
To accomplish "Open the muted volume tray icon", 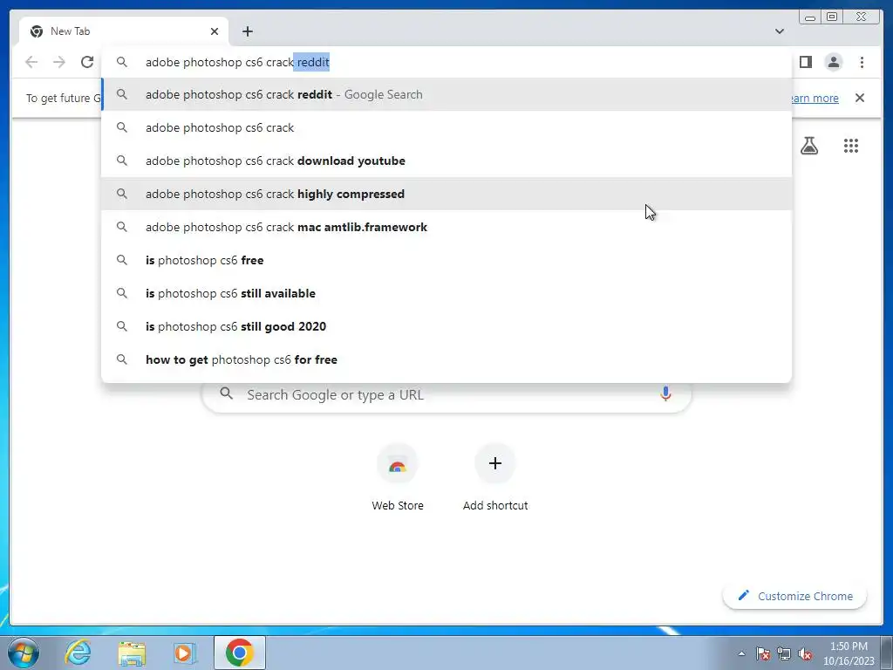I will (x=805, y=653).
